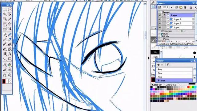This screenshot has width=197, height=111.
Task: Click the History list scroll-up arrow
Action: point(195,68)
